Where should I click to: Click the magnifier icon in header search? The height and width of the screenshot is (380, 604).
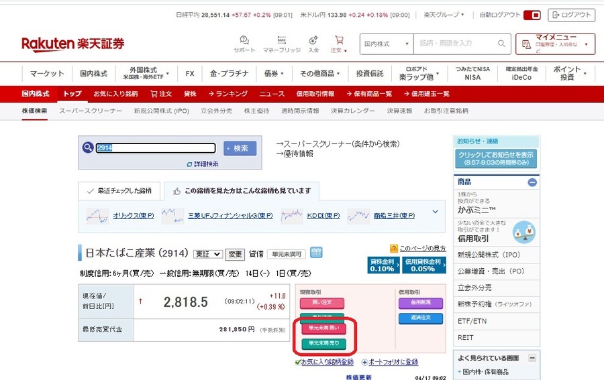coord(501,44)
